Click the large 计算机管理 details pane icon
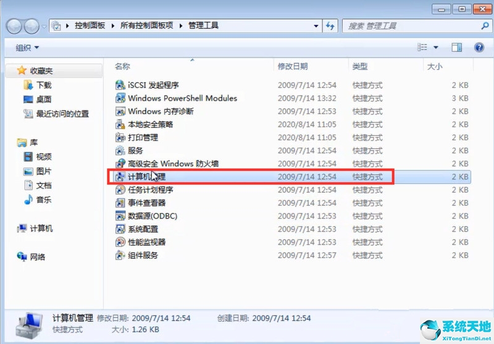The image size is (494, 344). (29, 325)
